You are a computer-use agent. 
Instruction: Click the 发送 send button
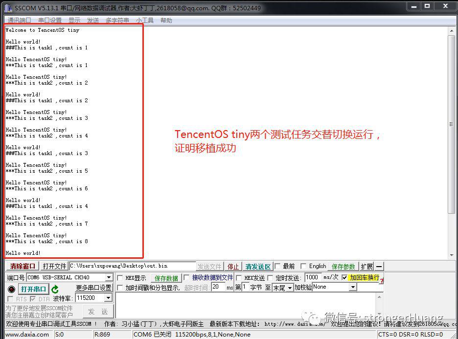coord(98,312)
